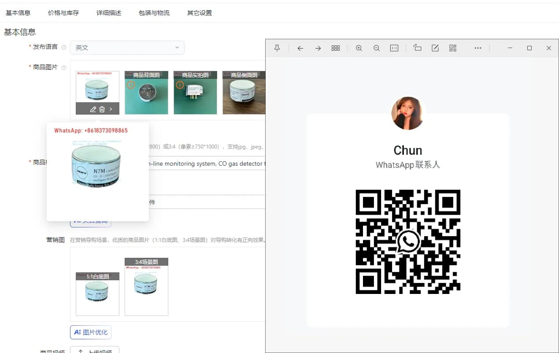Click help icon next to 发布语言
559x353 pixels.
(x=64, y=48)
